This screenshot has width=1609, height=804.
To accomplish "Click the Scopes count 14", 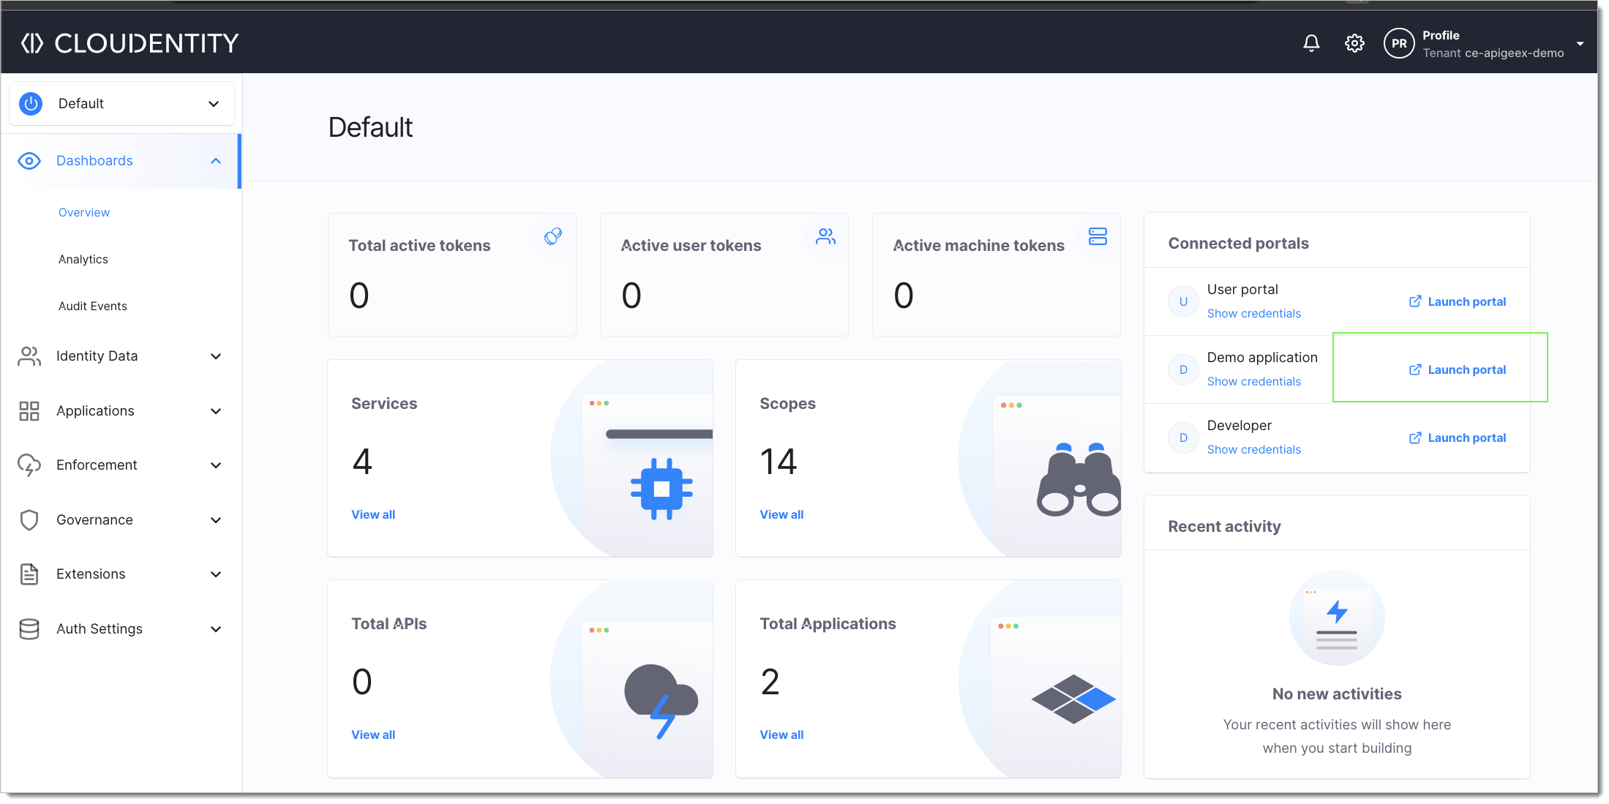I will (x=779, y=462).
